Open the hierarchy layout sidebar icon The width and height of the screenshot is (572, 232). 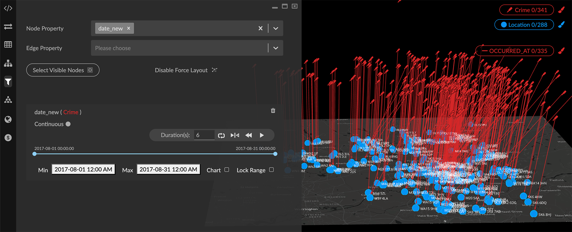(8, 63)
